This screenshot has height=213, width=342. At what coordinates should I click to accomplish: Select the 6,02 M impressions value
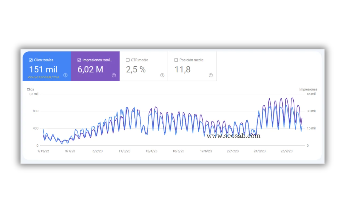coord(90,69)
